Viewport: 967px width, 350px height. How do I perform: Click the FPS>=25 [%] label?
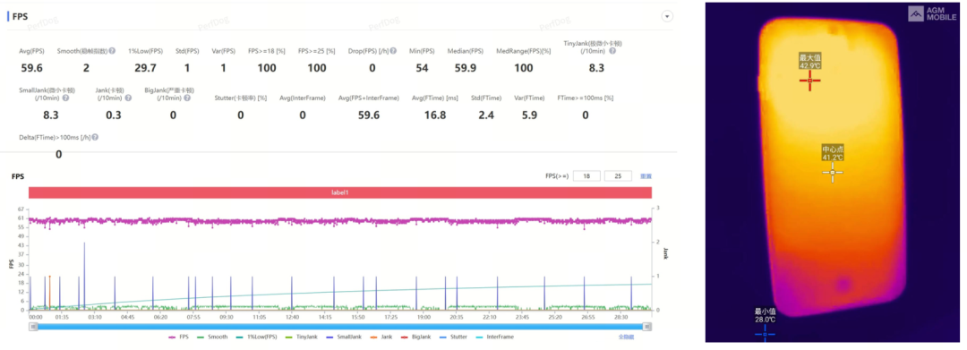(x=316, y=51)
